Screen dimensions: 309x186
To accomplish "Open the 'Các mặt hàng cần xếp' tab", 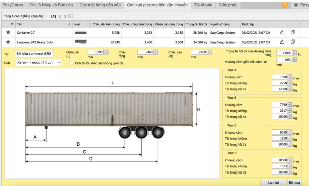I will [x=100, y=5].
